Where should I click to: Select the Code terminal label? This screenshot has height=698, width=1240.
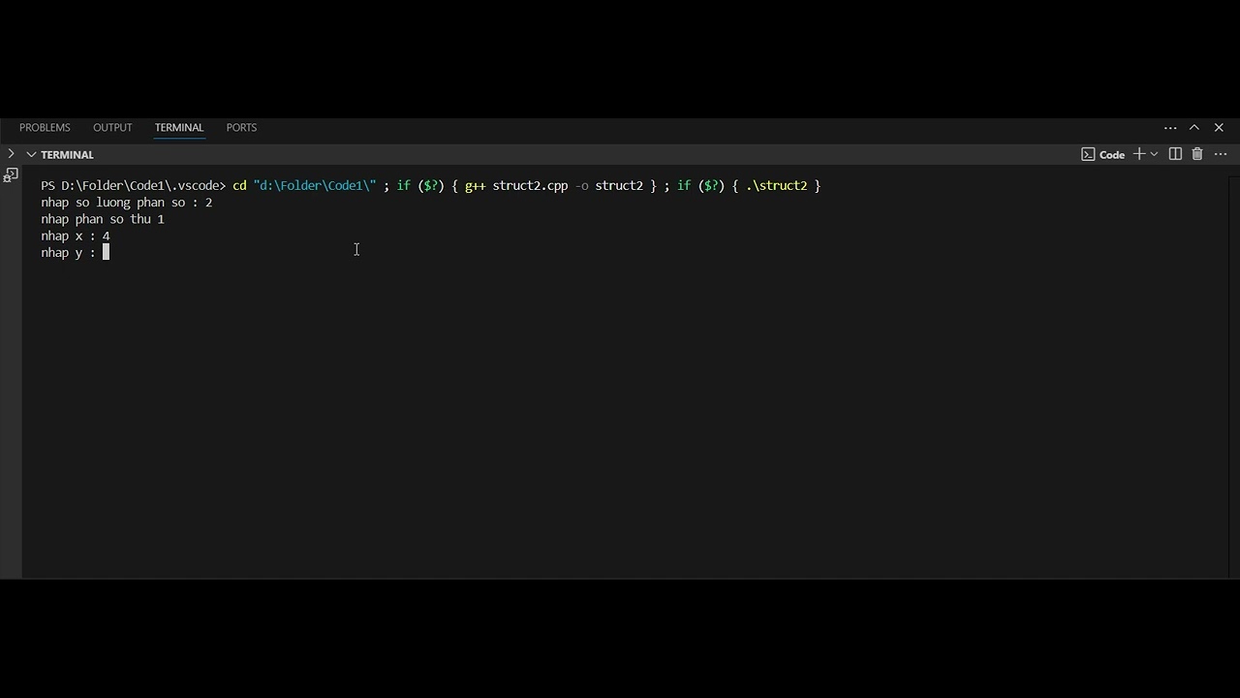[1112, 155]
